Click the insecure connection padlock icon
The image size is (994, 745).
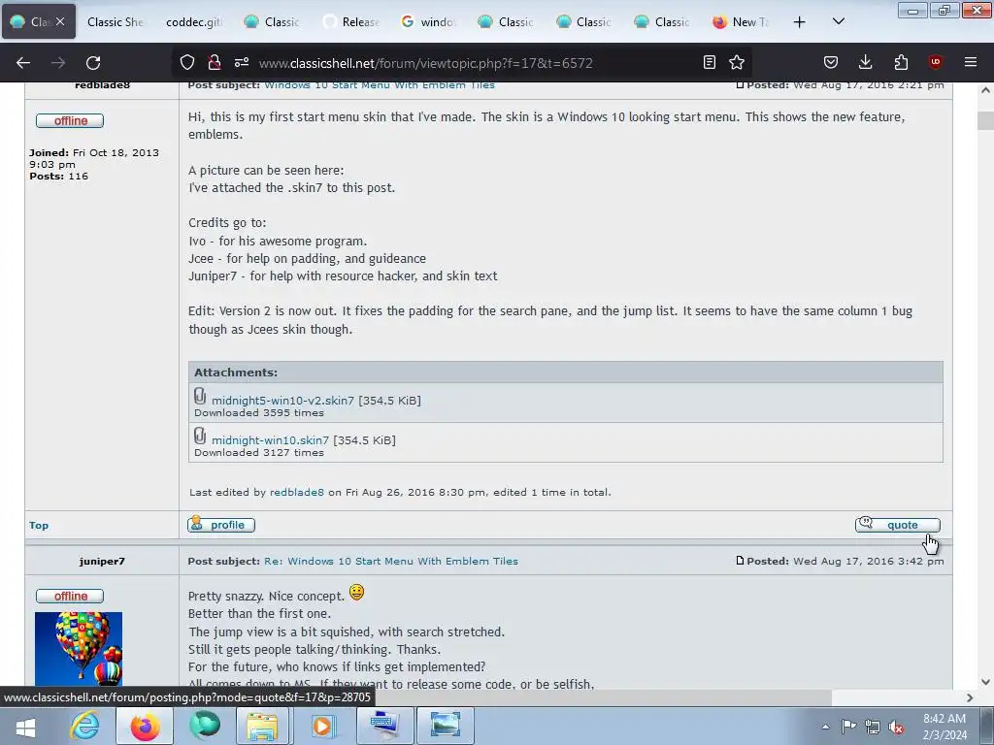215,62
